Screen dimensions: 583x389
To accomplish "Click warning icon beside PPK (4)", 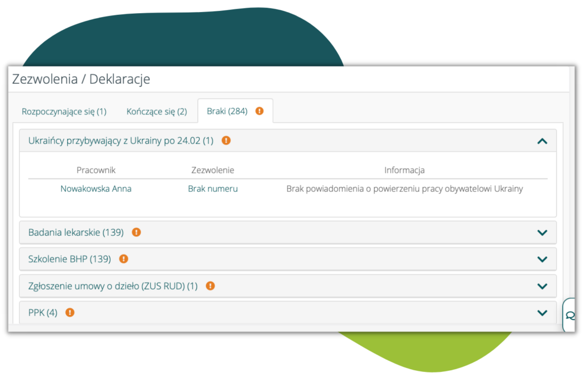I will (70, 312).
